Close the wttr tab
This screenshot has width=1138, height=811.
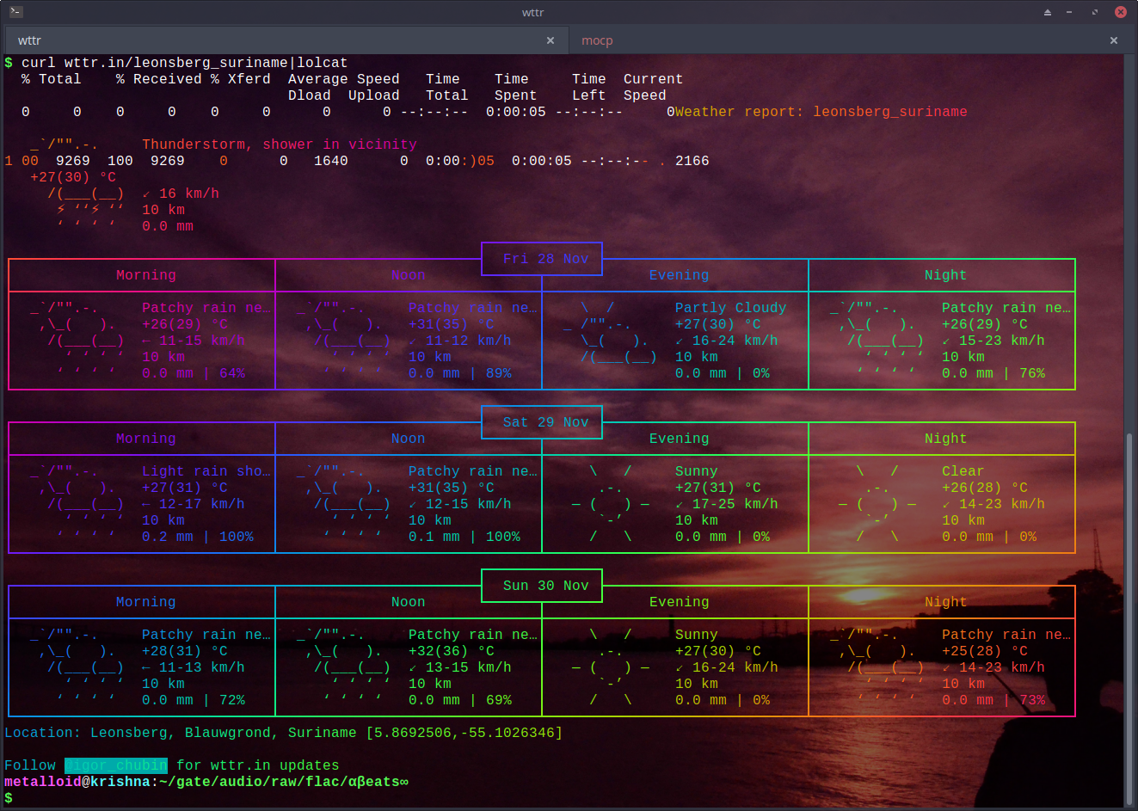pos(551,40)
